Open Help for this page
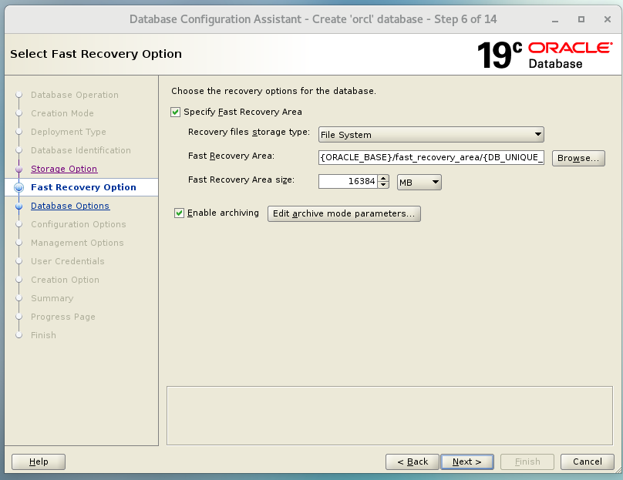This screenshot has height=480, width=623. click(x=39, y=462)
